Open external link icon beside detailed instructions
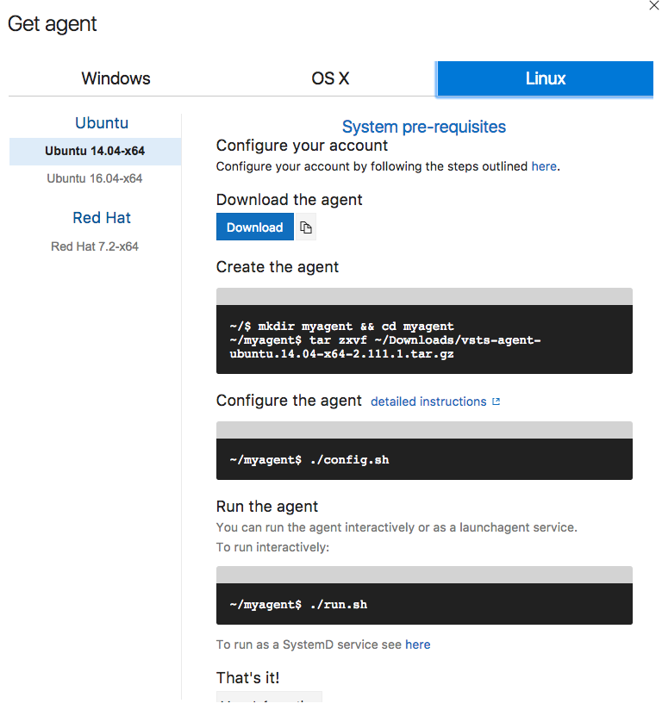The image size is (662, 716). pos(496,402)
